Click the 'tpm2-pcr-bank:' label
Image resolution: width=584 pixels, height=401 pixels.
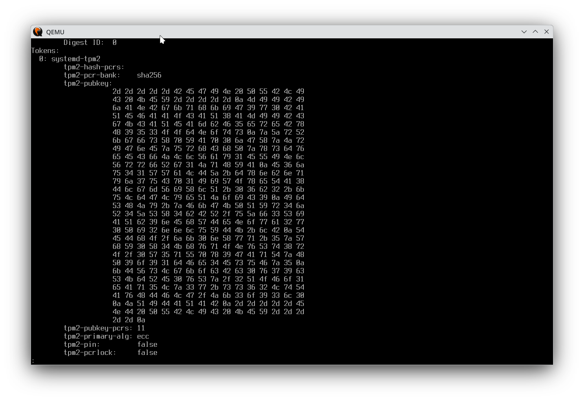point(92,75)
